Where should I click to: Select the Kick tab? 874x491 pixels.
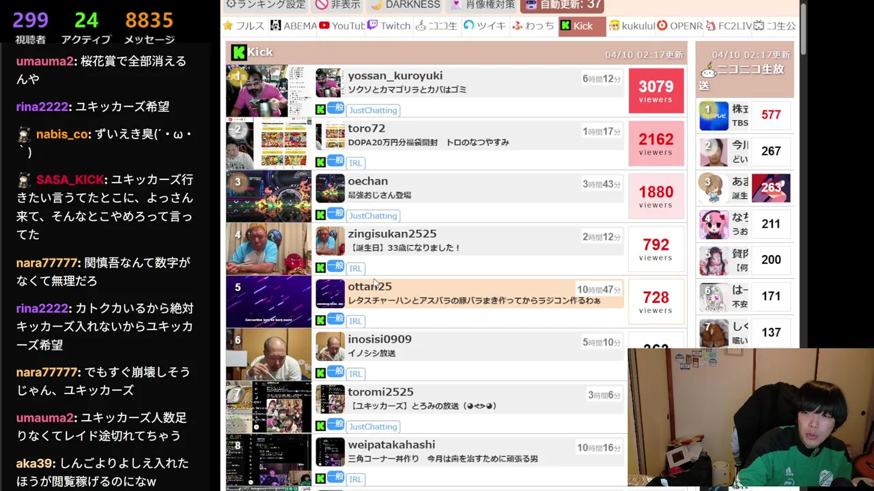click(x=582, y=26)
